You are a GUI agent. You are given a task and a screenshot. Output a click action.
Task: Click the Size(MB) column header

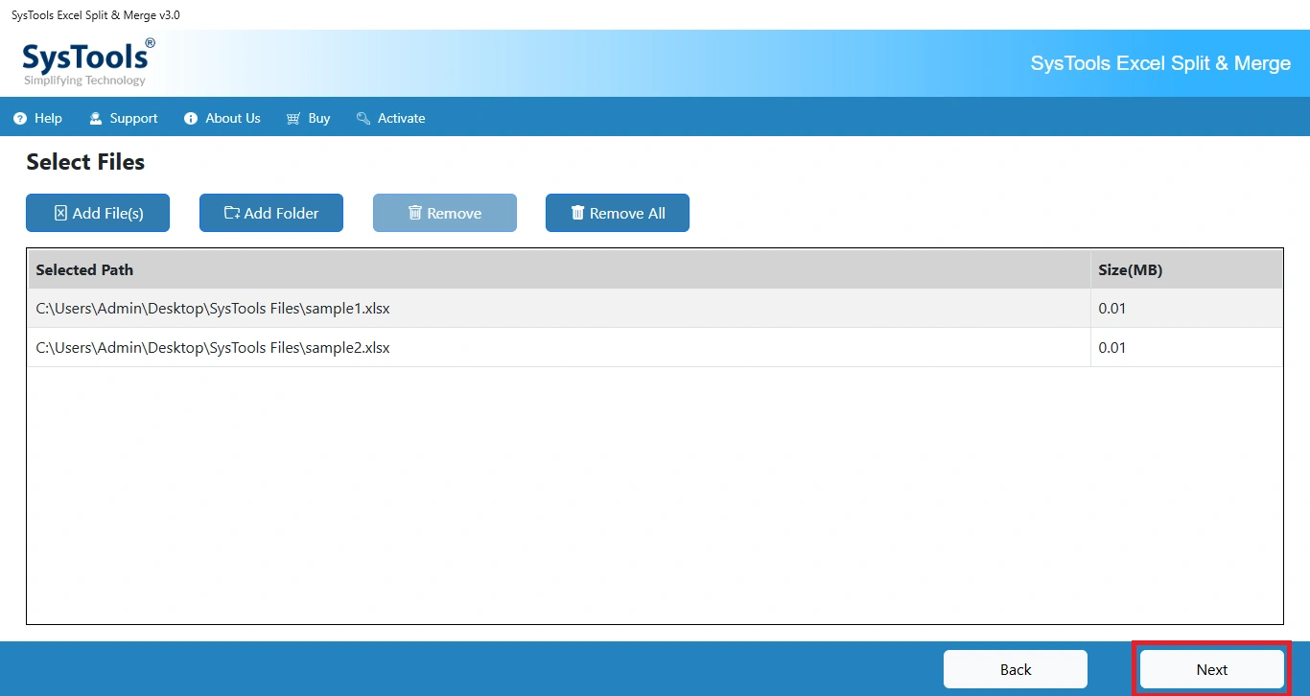pos(1130,270)
